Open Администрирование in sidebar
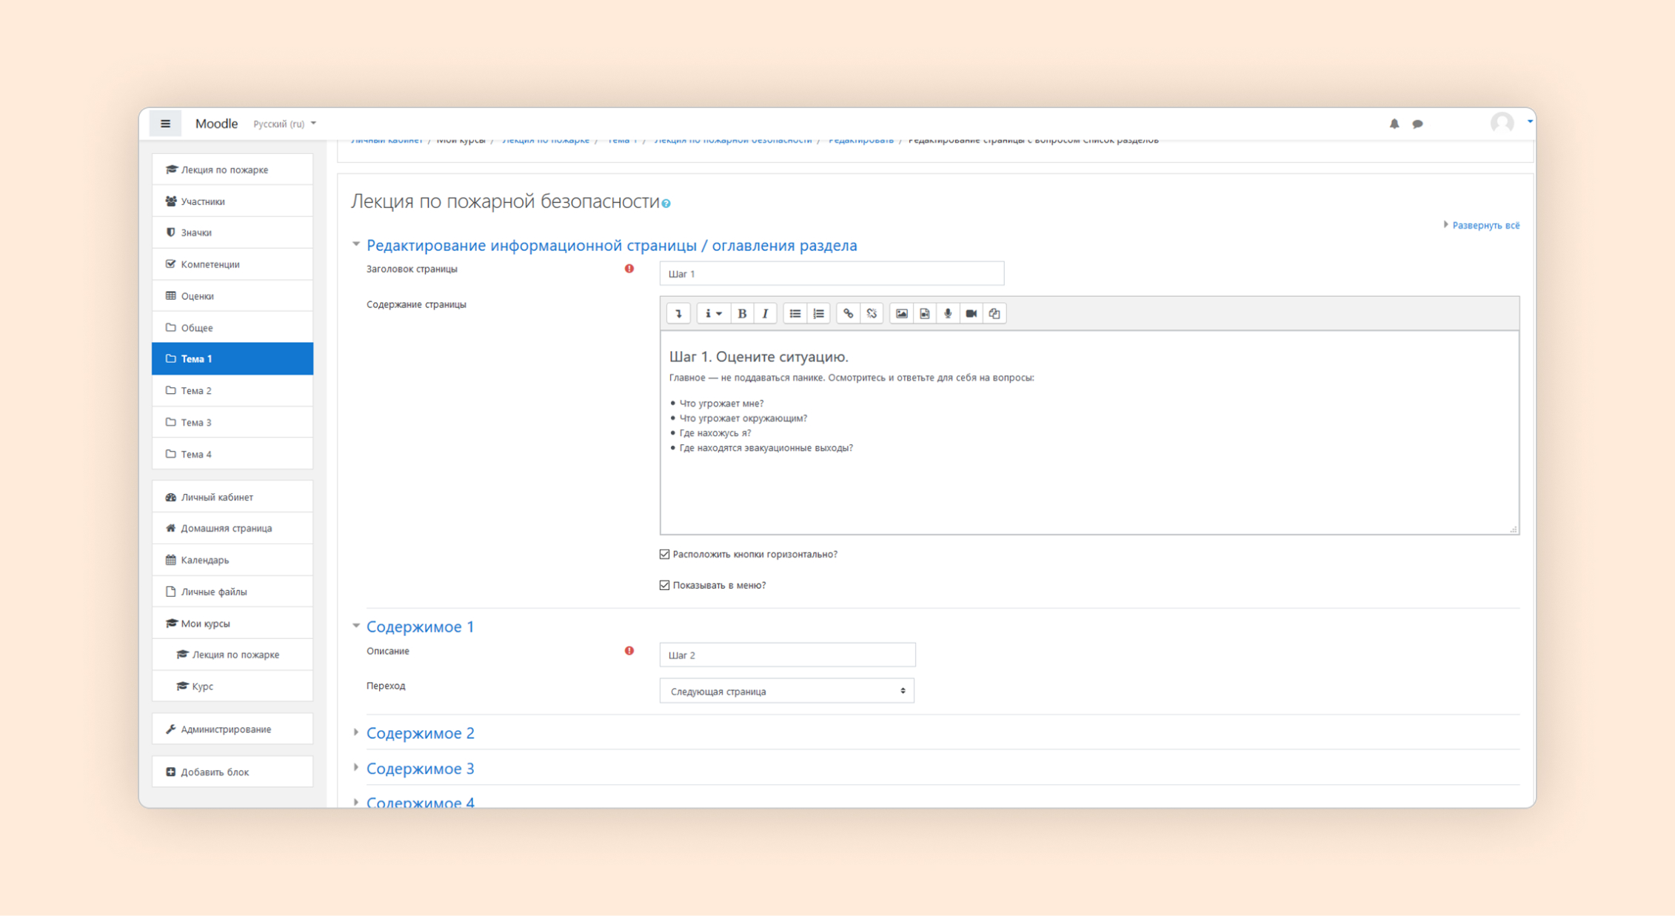The image size is (1675, 916). click(x=233, y=729)
